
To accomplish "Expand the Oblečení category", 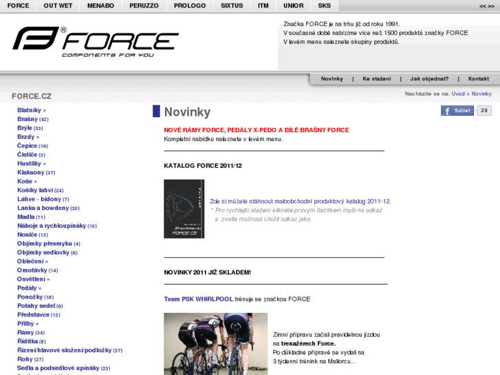I will [32, 261].
